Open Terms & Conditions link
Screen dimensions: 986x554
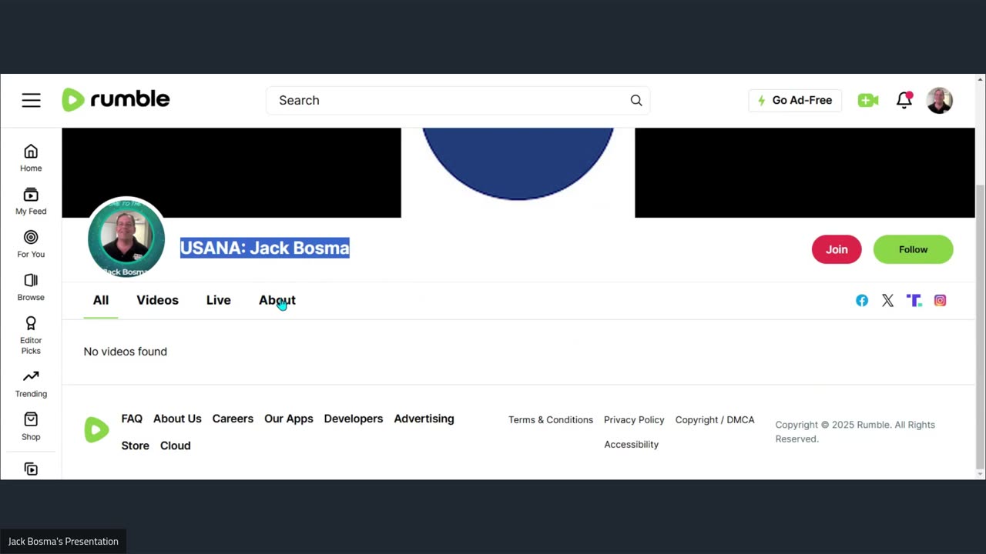click(551, 419)
